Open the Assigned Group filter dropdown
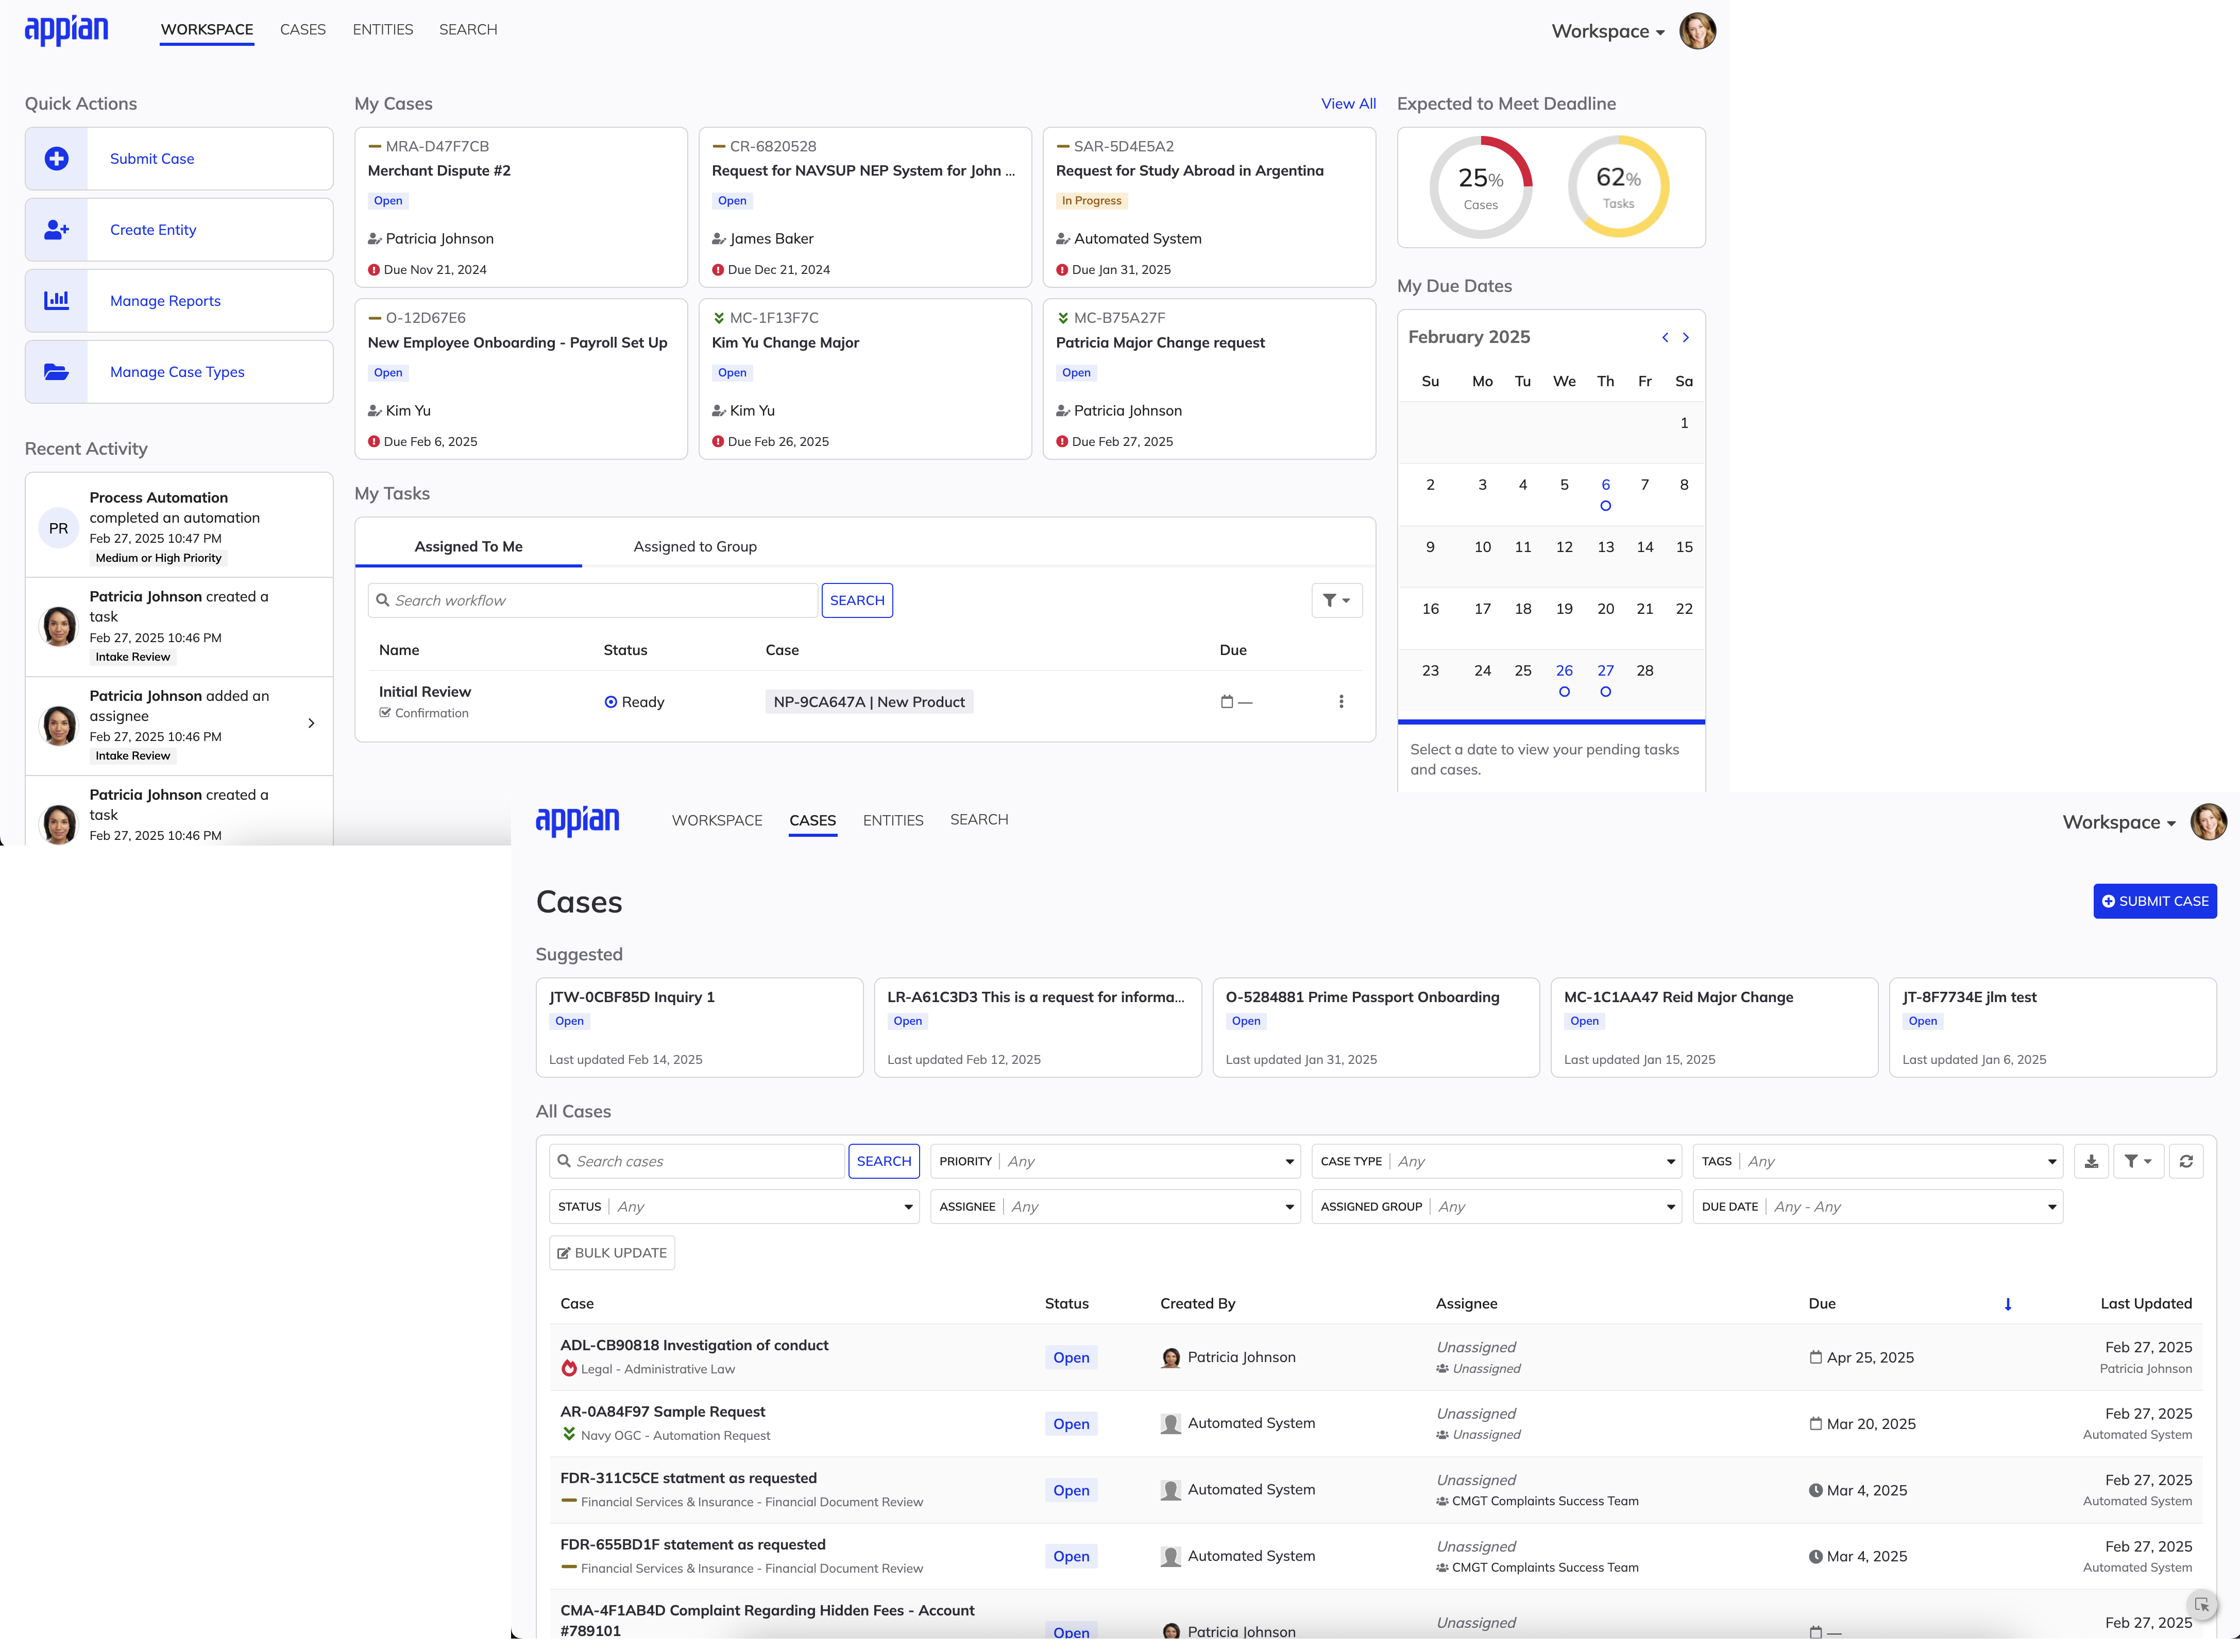Image resolution: width=2240 pixels, height=1652 pixels. pyautogui.click(x=1496, y=1207)
